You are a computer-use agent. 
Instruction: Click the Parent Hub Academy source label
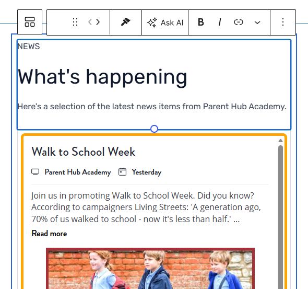(x=78, y=172)
